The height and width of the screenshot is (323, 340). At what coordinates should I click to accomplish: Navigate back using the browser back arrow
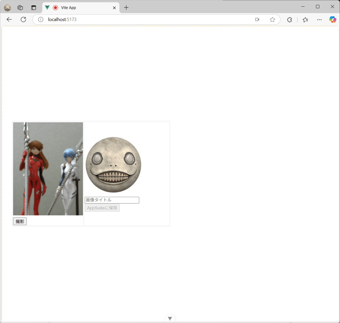coord(9,19)
